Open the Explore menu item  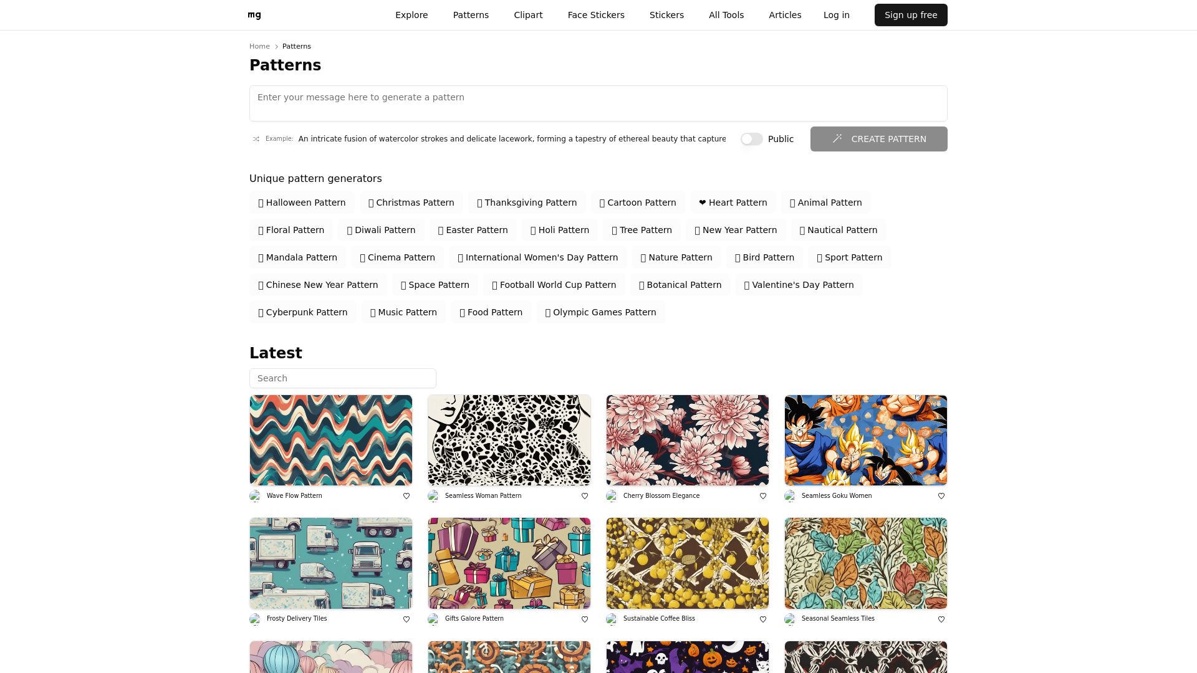(411, 14)
